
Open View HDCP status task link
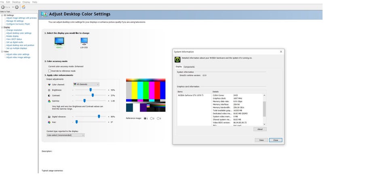click(14, 39)
